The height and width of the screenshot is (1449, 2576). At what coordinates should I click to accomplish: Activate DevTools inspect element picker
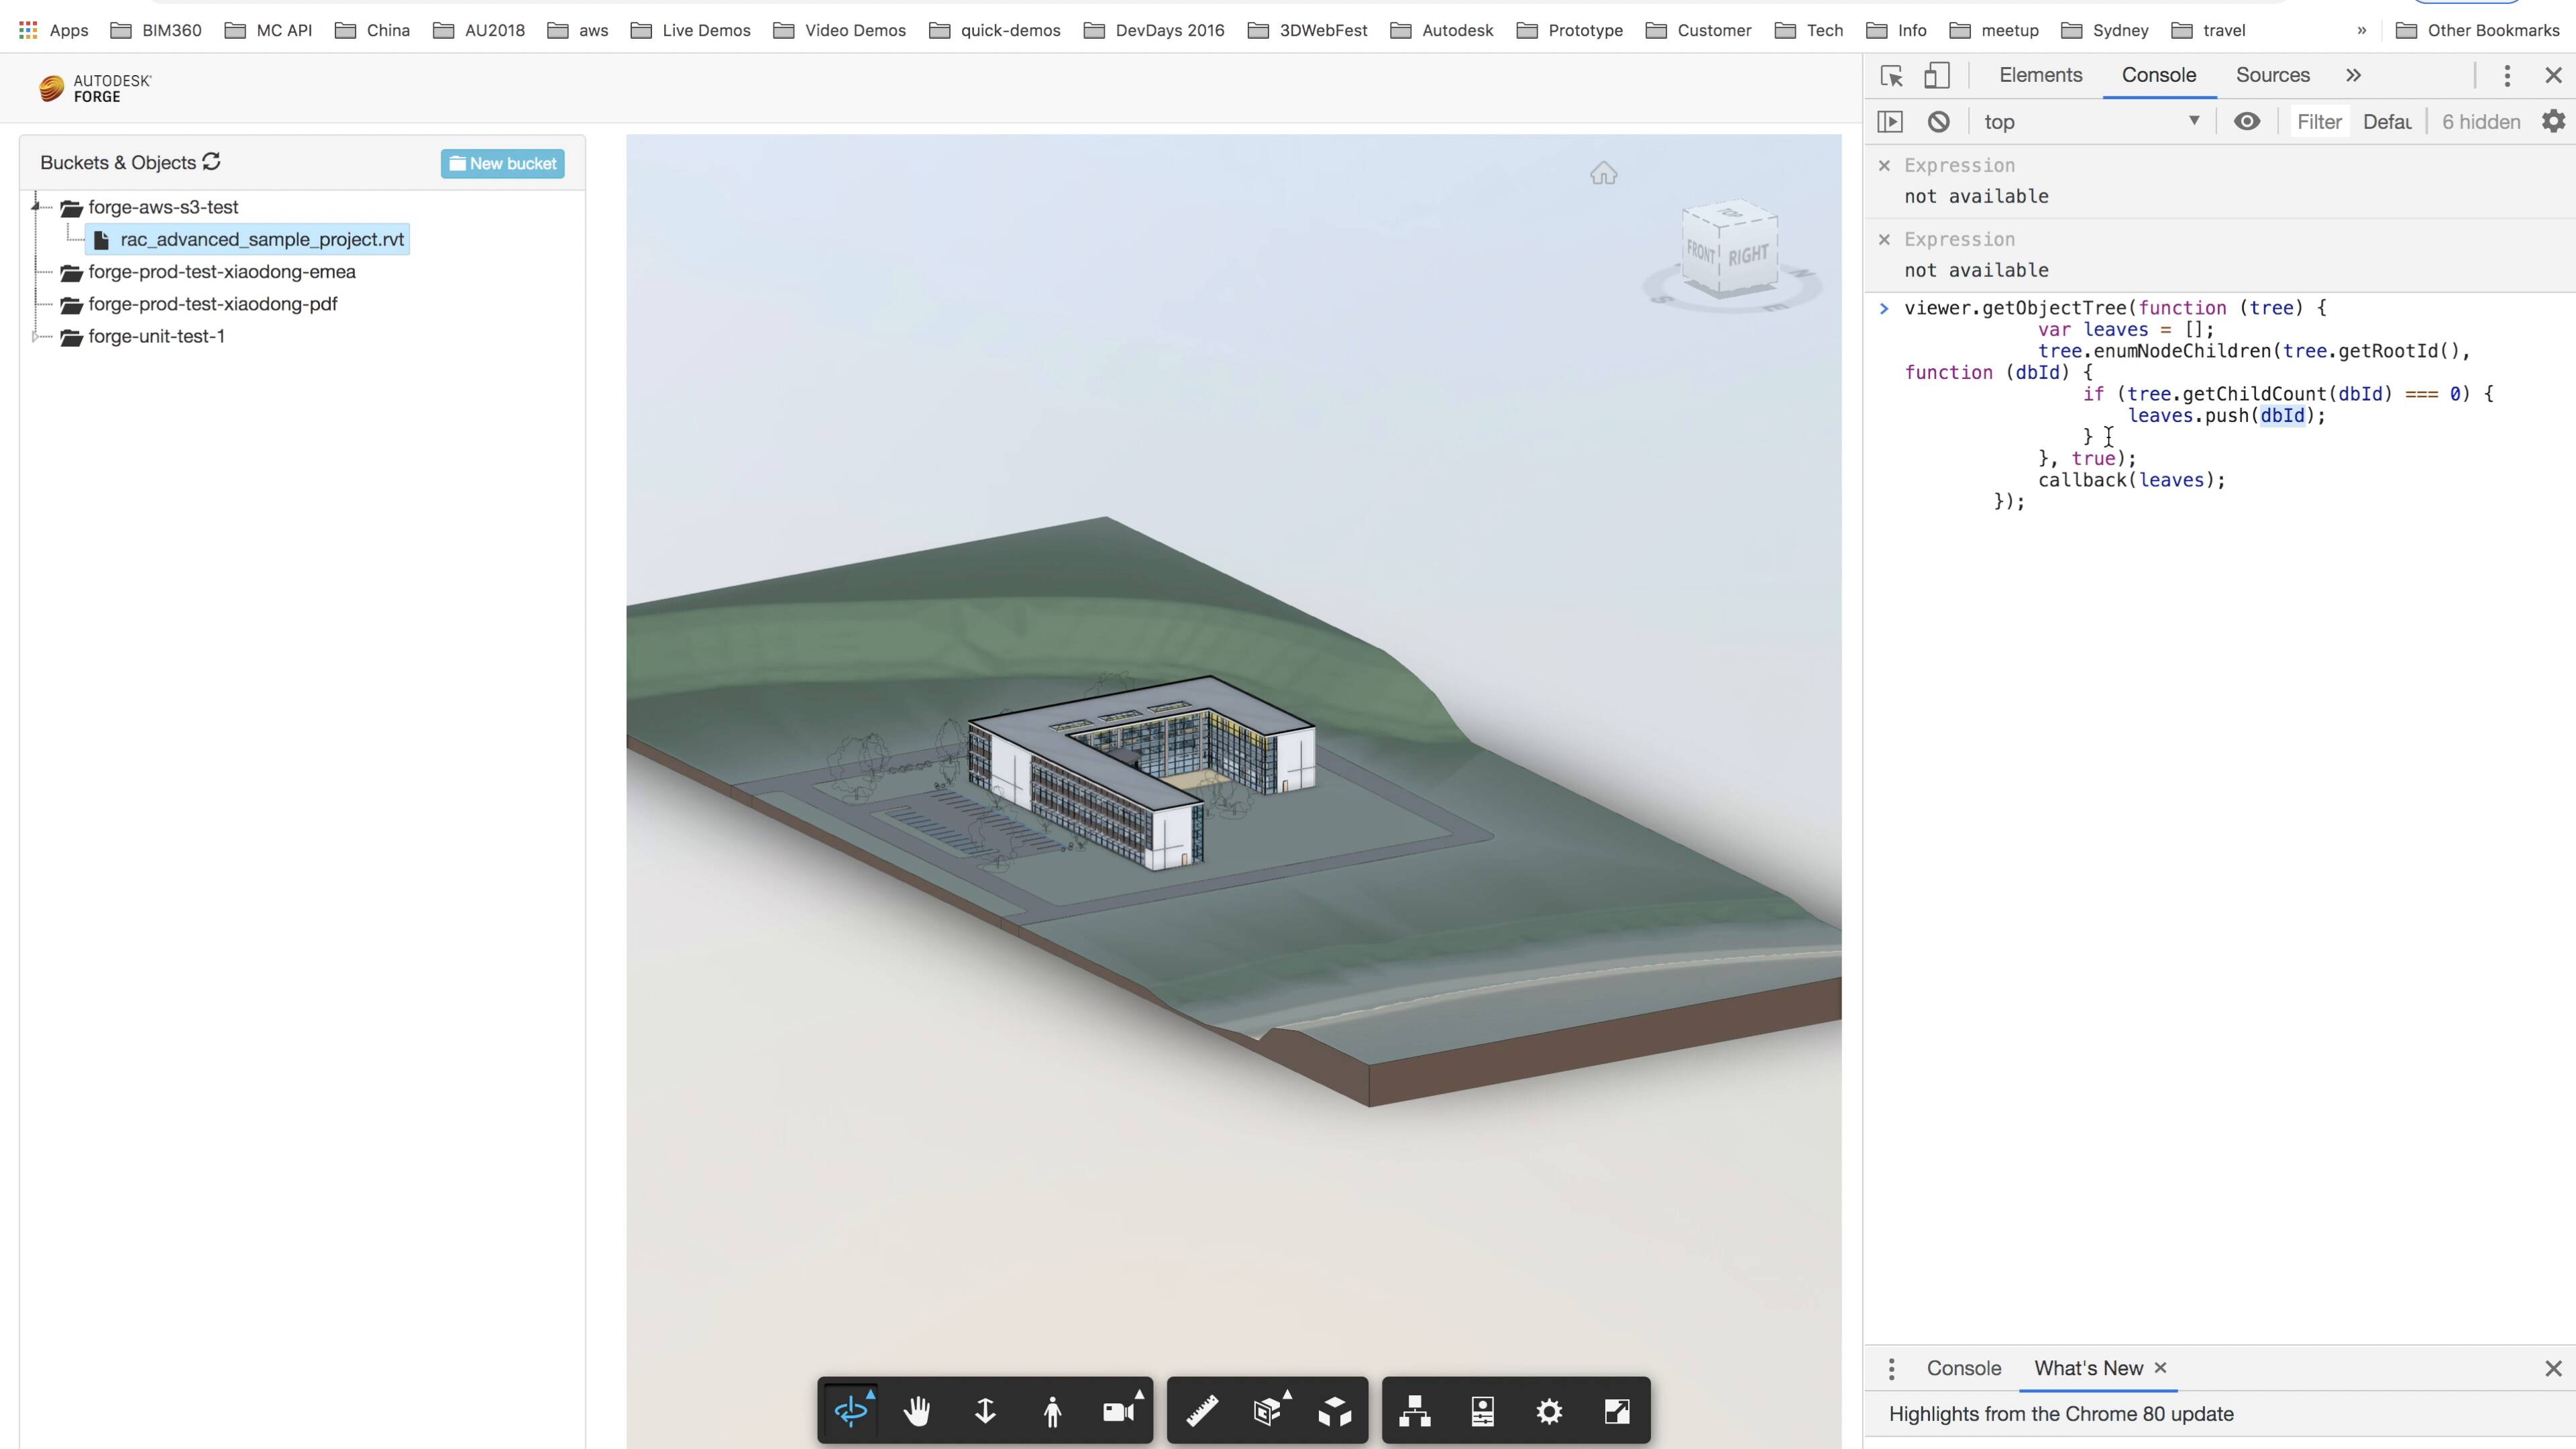(1891, 76)
